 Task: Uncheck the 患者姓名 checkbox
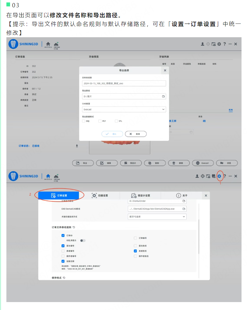[x=135, y=251]
